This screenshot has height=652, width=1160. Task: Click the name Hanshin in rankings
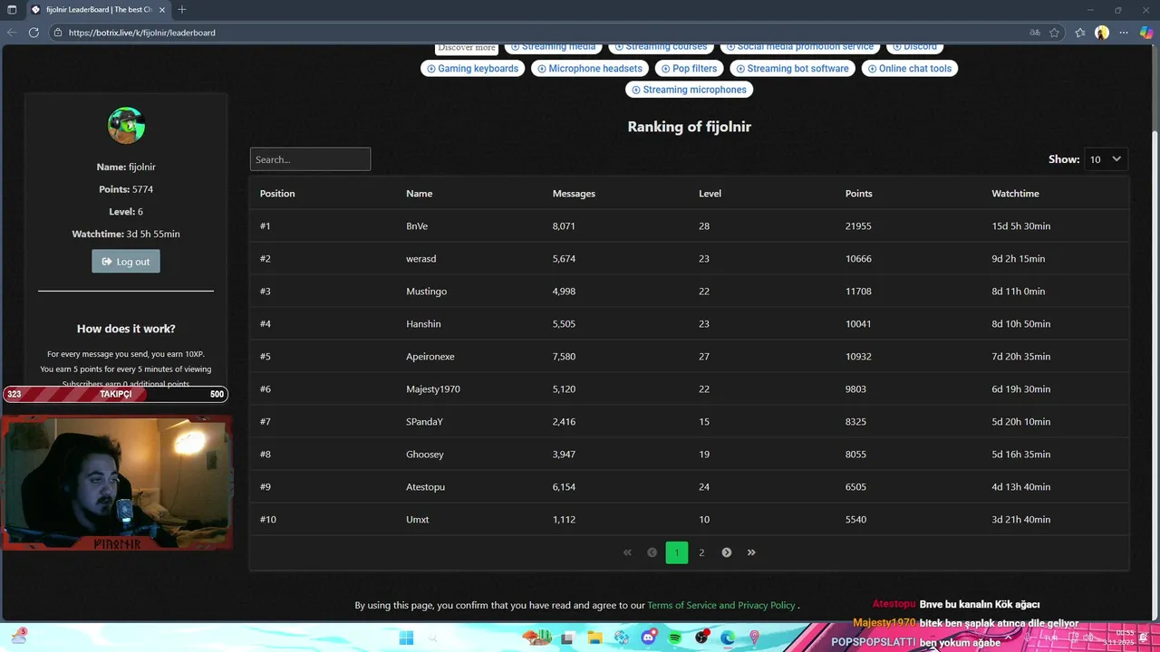click(x=423, y=324)
